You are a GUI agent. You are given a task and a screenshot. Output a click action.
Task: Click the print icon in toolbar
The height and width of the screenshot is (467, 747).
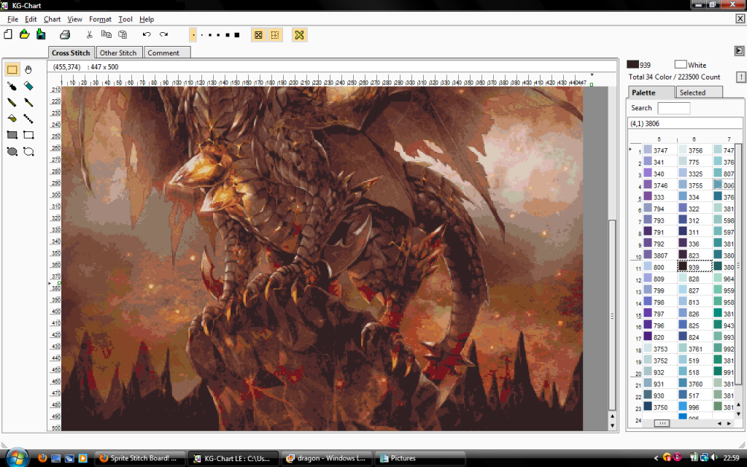tap(65, 34)
